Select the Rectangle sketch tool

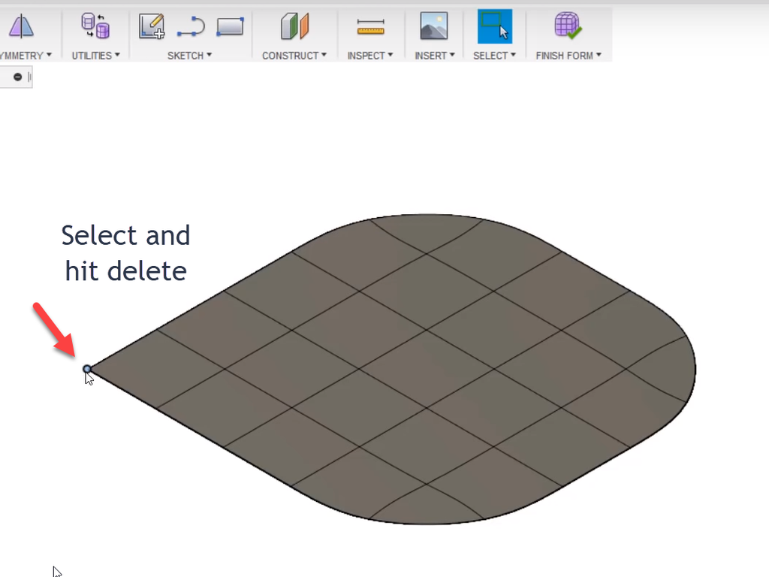(230, 26)
